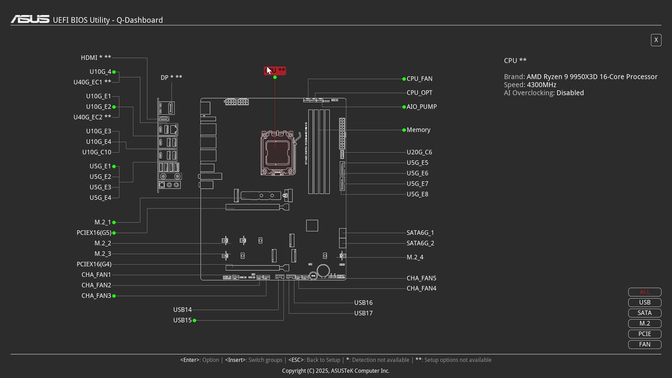Select the Memory label

coord(418,130)
